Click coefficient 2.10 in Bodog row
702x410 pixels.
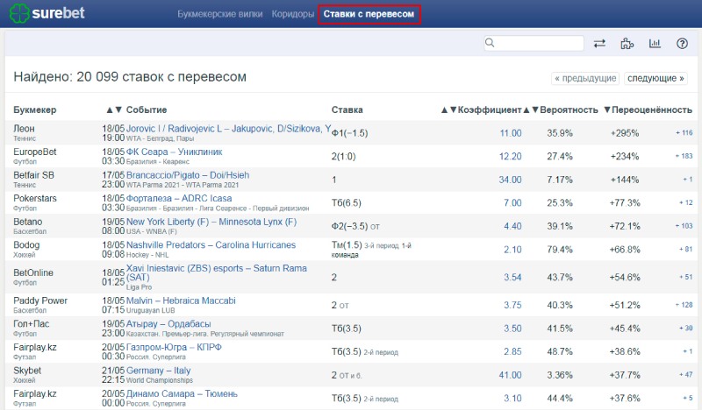click(512, 250)
